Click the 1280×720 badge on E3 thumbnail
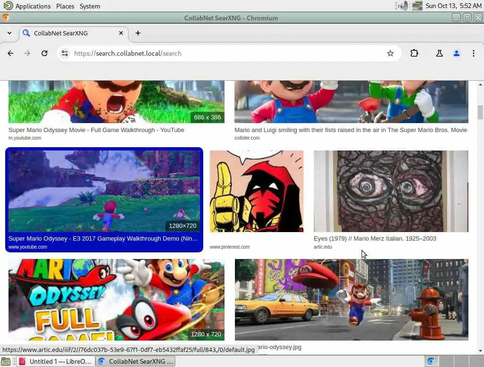The image size is (484, 367). 182,225
